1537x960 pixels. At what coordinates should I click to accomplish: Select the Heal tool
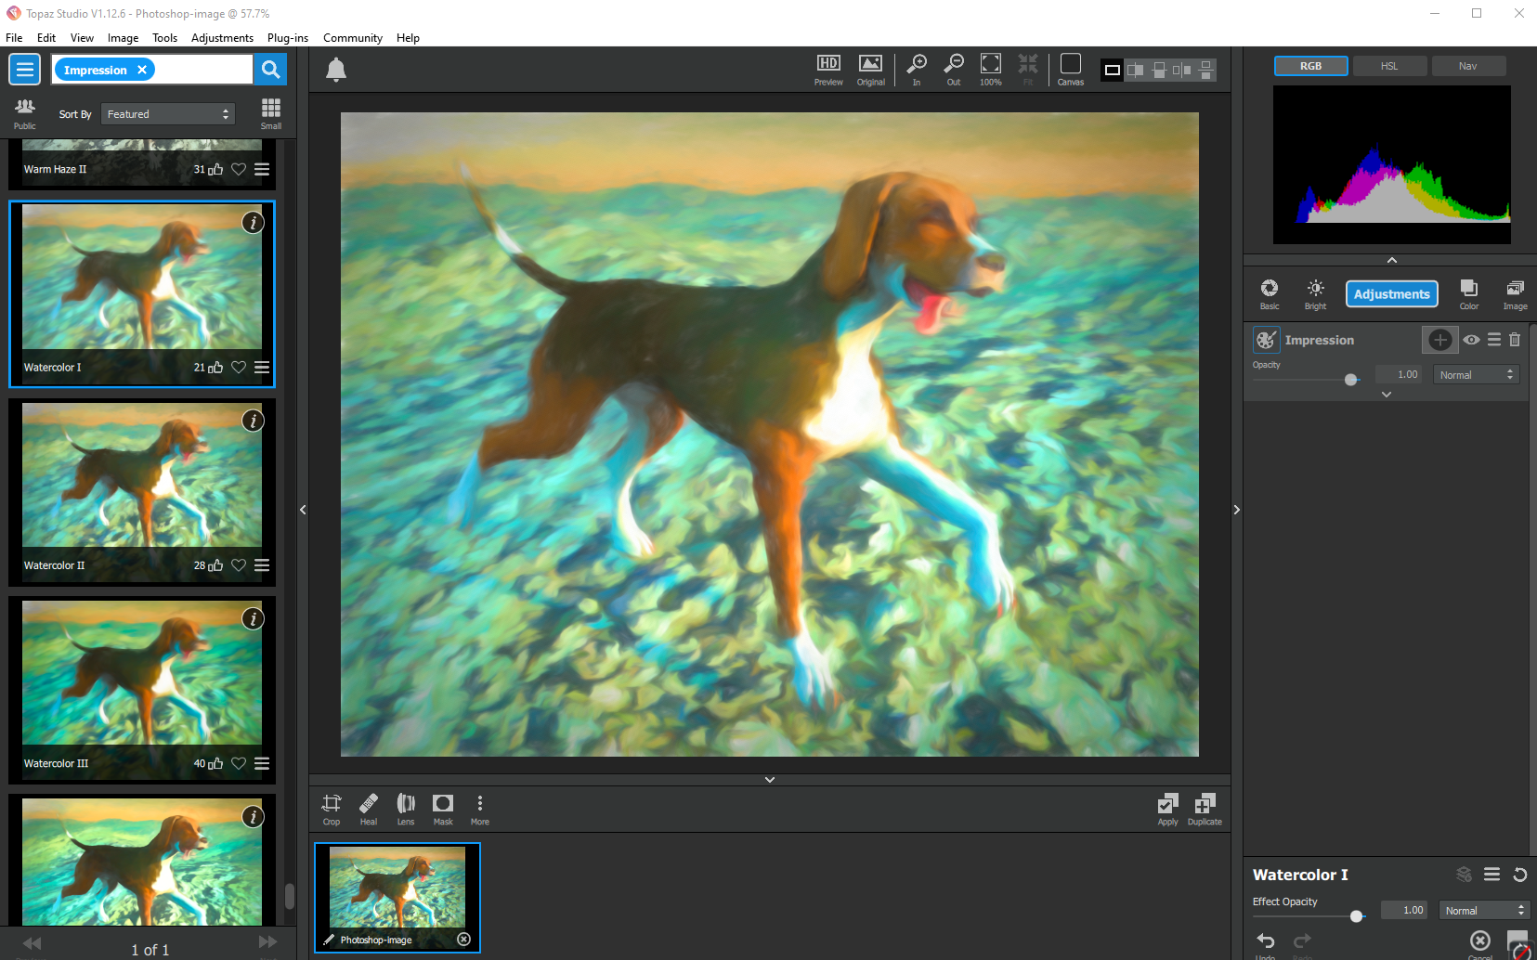click(369, 809)
